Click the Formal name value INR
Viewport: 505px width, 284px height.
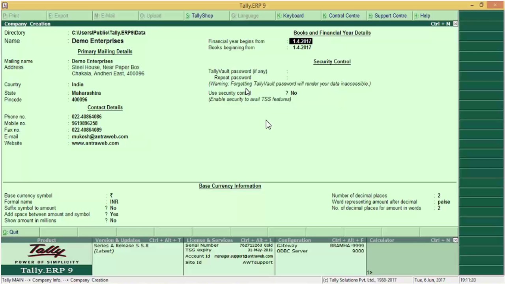(114, 202)
